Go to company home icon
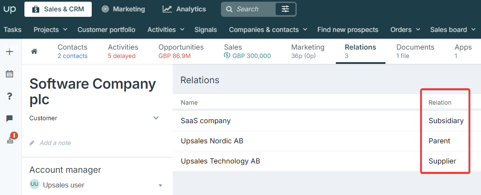The height and width of the screenshot is (195, 481). point(35,51)
